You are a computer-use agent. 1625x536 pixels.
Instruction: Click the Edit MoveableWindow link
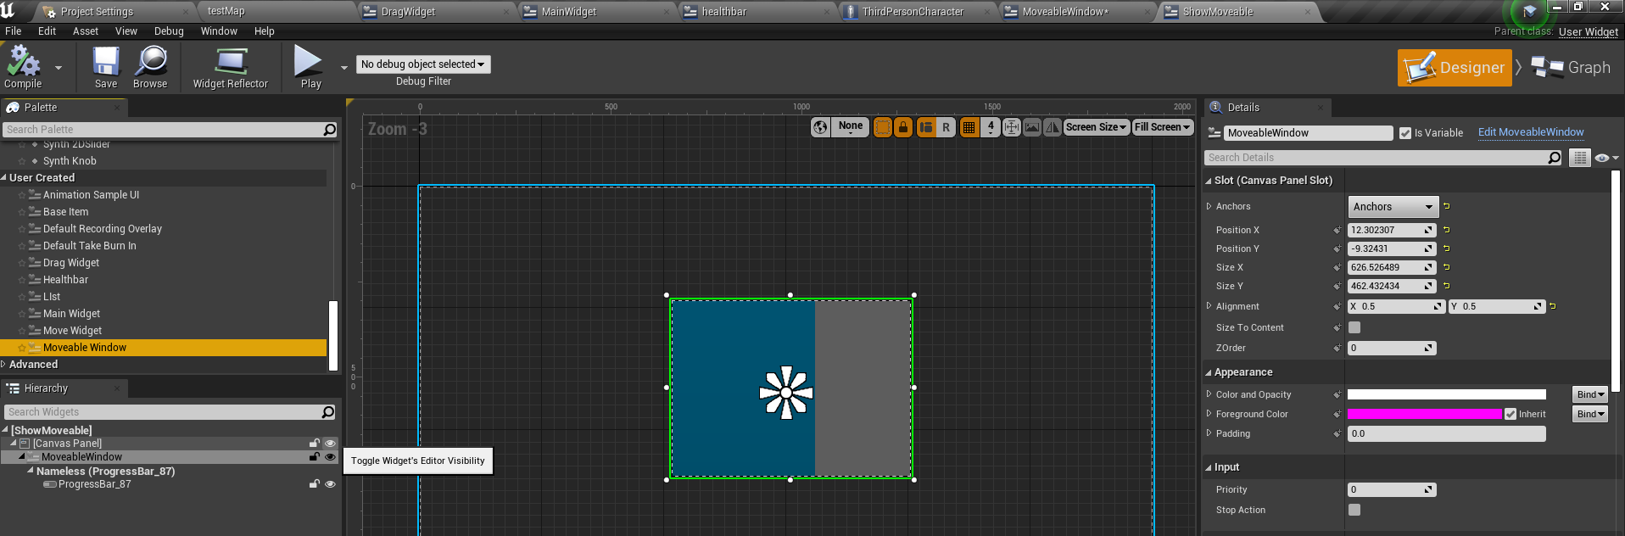(1531, 132)
